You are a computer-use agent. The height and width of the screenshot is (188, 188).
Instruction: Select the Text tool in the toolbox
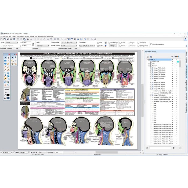tap(9, 57)
